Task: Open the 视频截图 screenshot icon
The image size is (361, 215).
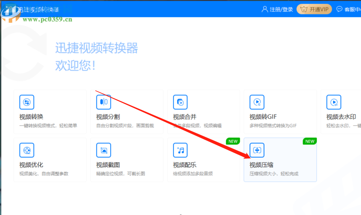Action: coord(103,150)
